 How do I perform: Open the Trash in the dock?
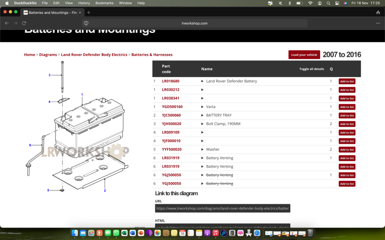[310, 233]
